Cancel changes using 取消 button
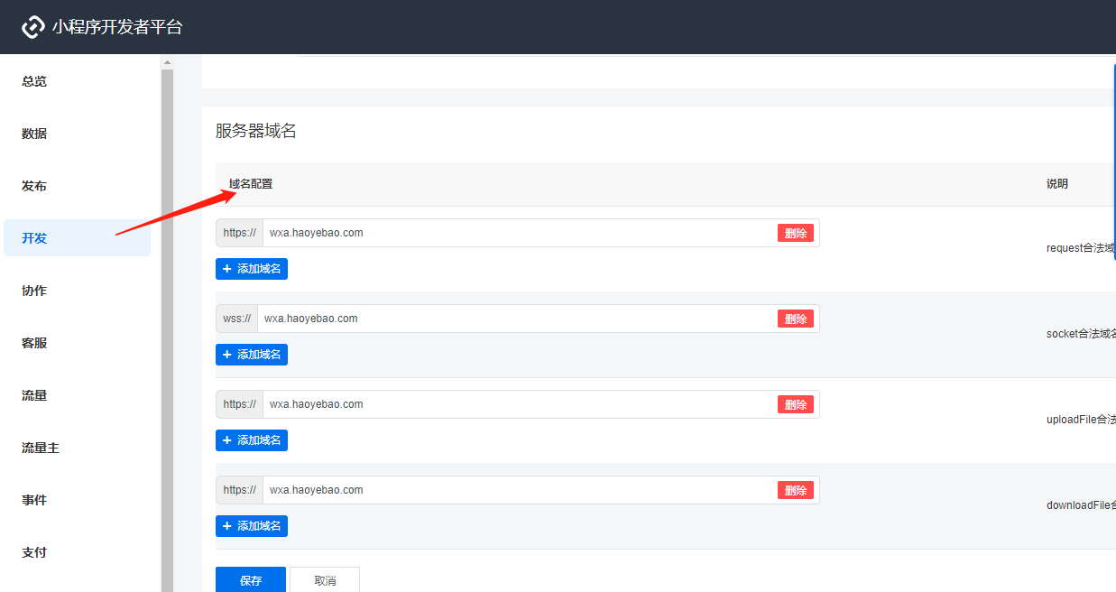1116x592 pixels. tap(325, 580)
